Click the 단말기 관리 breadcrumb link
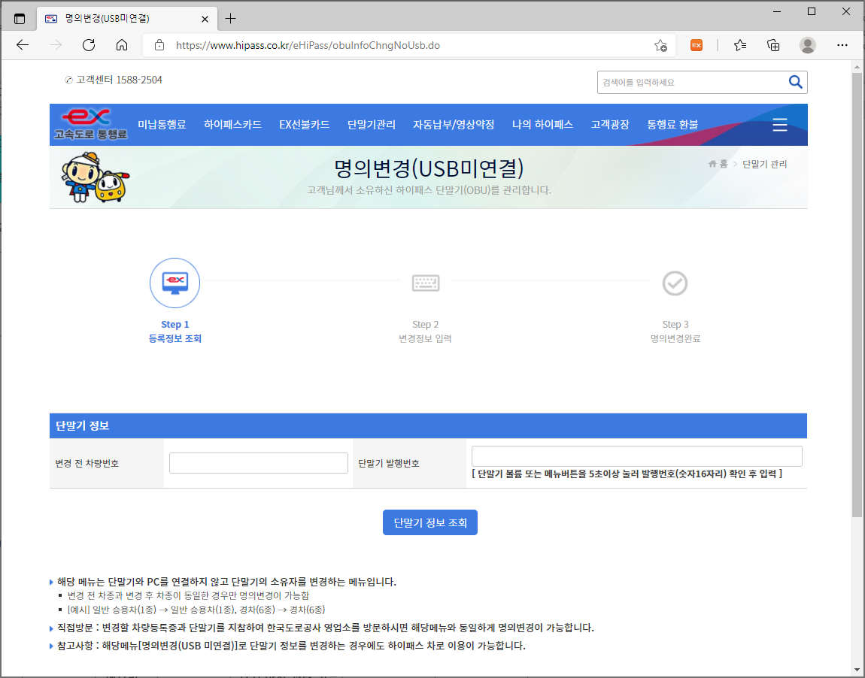Image resolution: width=865 pixels, height=678 pixels. click(765, 164)
